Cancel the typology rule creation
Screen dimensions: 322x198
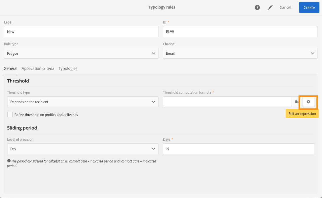click(285, 7)
